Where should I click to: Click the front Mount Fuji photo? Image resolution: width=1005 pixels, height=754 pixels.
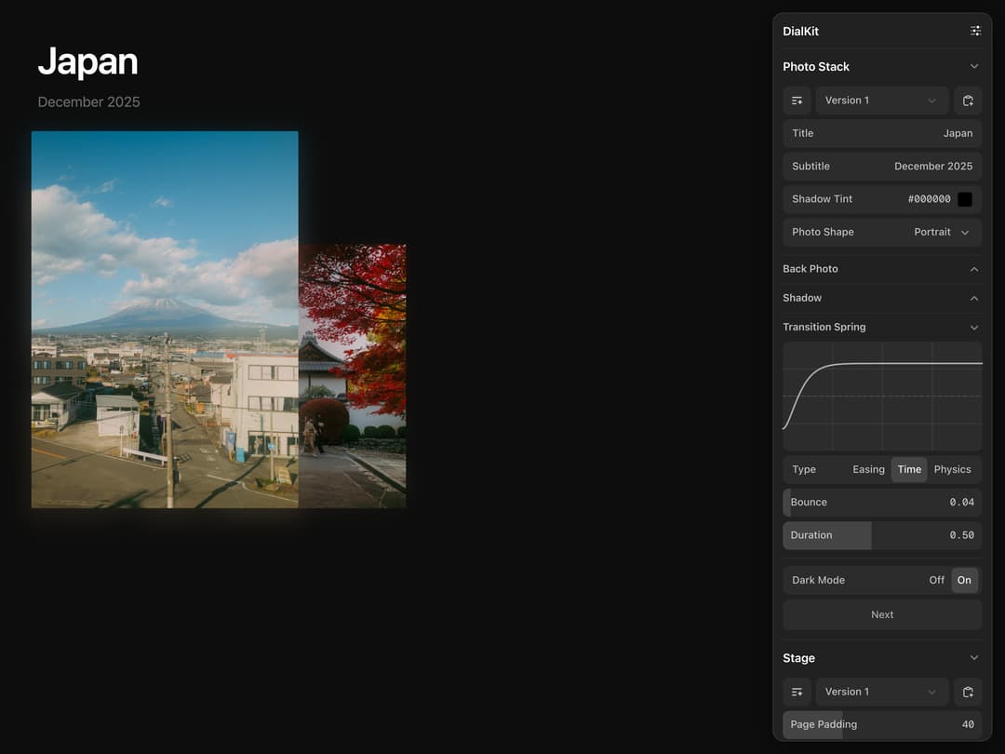coord(165,319)
